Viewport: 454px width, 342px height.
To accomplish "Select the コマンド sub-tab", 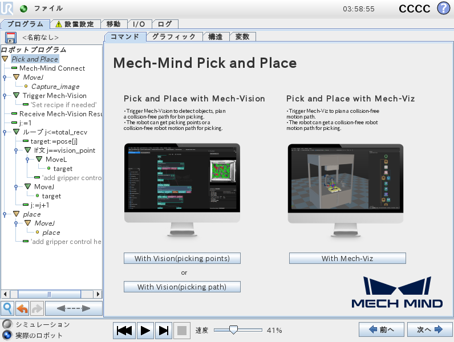I will (x=125, y=36).
